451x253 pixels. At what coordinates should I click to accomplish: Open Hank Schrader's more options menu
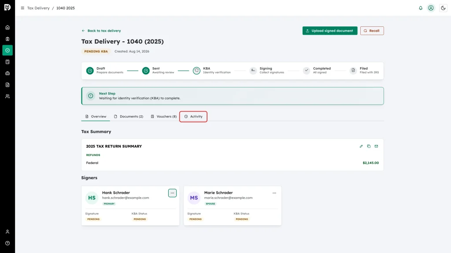(172, 193)
